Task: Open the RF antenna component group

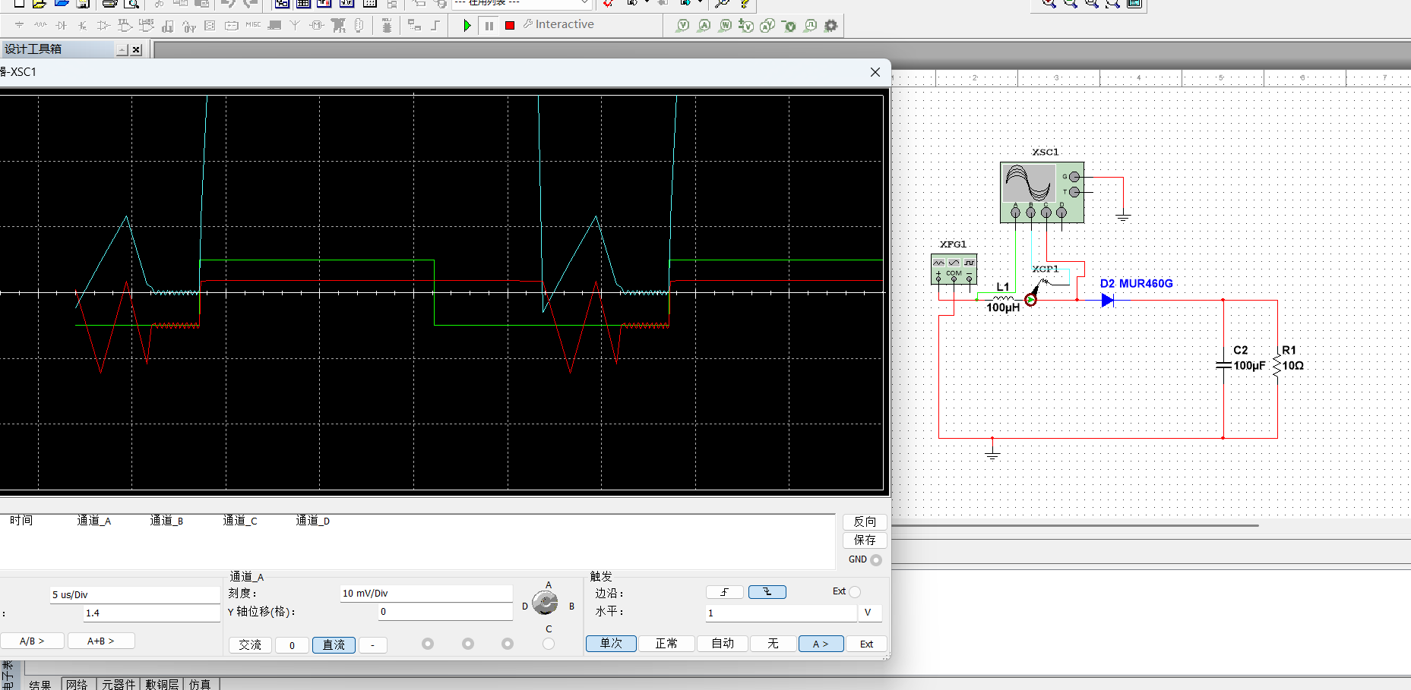Action: (x=295, y=25)
